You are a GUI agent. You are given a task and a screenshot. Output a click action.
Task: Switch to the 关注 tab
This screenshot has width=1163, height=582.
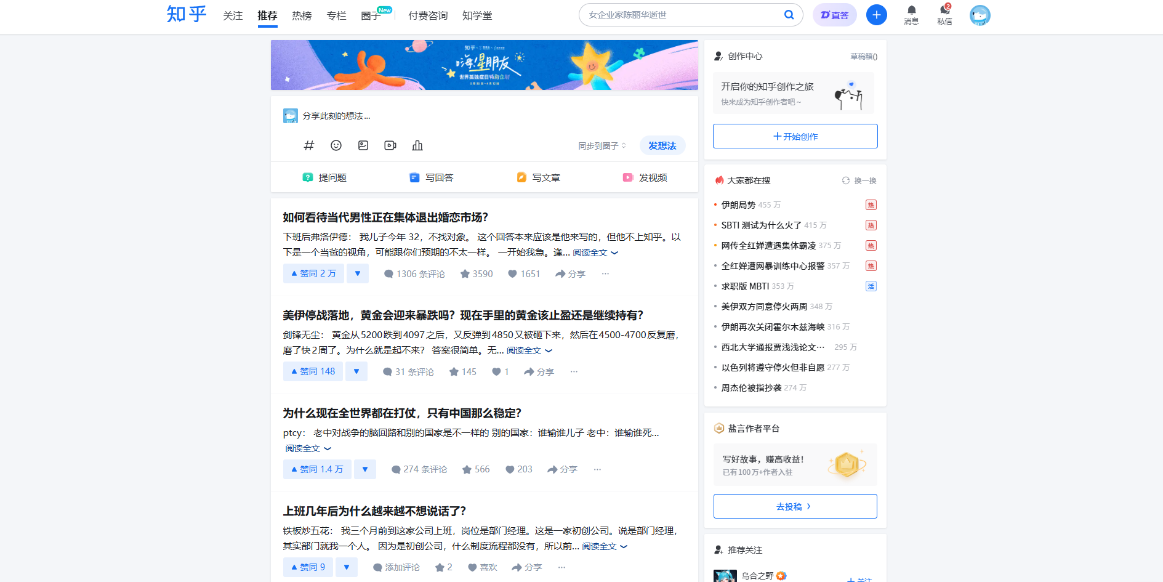(232, 15)
